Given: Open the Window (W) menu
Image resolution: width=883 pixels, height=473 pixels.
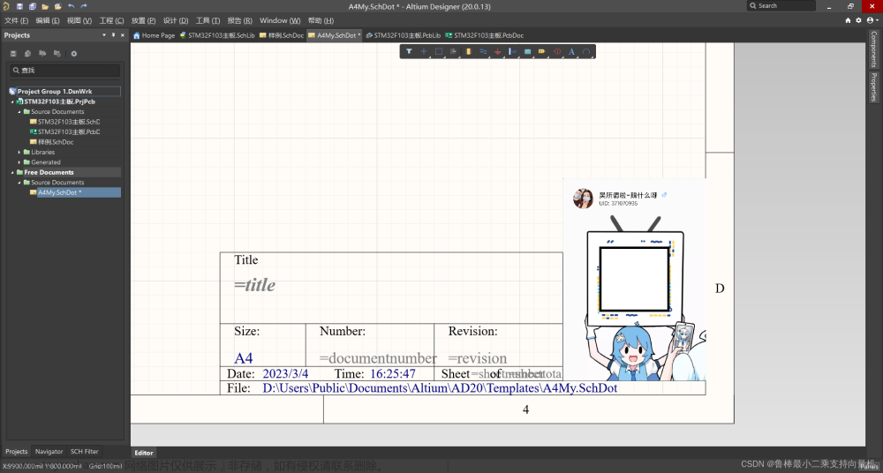Looking at the screenshot, I should pyautogui.click(x=280, y=20).
